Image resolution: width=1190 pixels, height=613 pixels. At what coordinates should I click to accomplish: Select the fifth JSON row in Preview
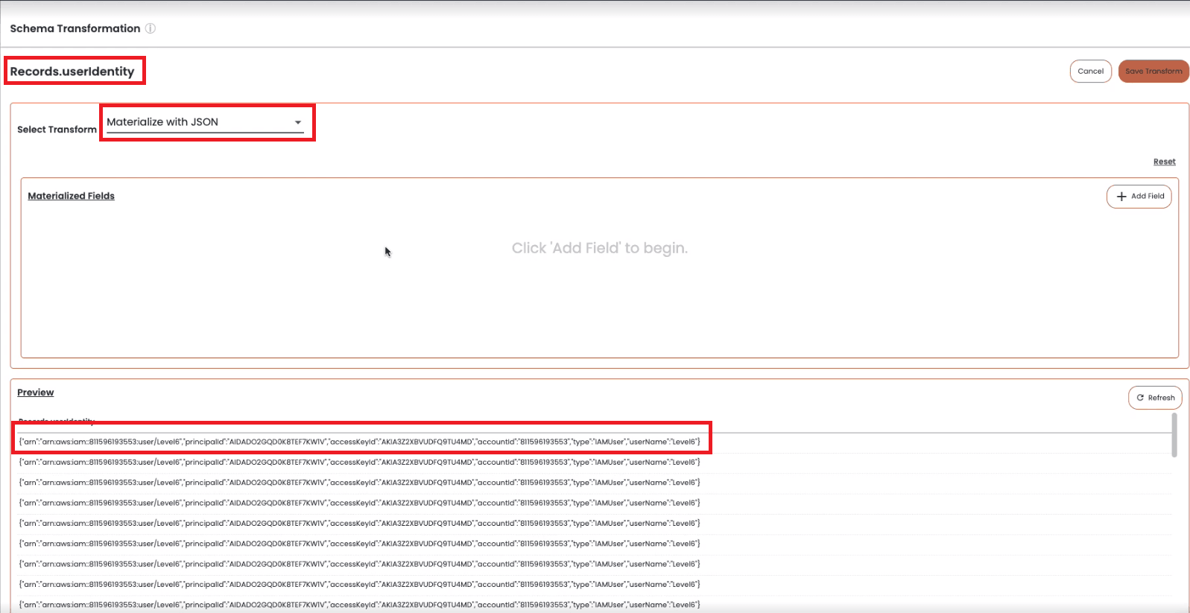(x=359, y=524)
